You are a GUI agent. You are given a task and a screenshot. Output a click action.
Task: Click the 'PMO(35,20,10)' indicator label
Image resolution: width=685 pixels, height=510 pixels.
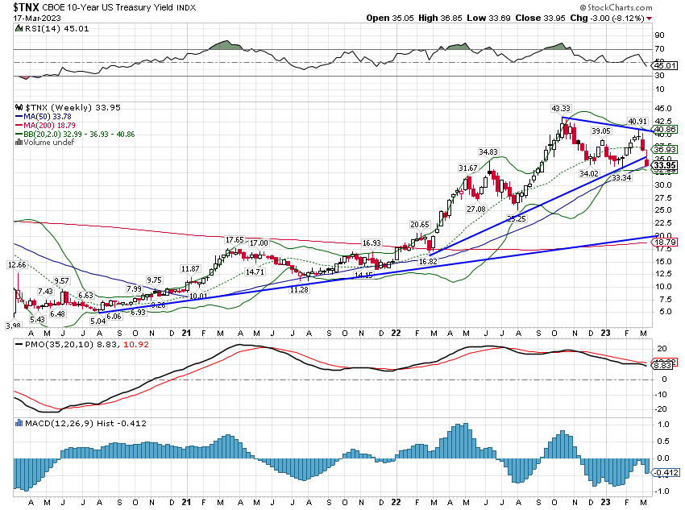click(x=60, y=345)
